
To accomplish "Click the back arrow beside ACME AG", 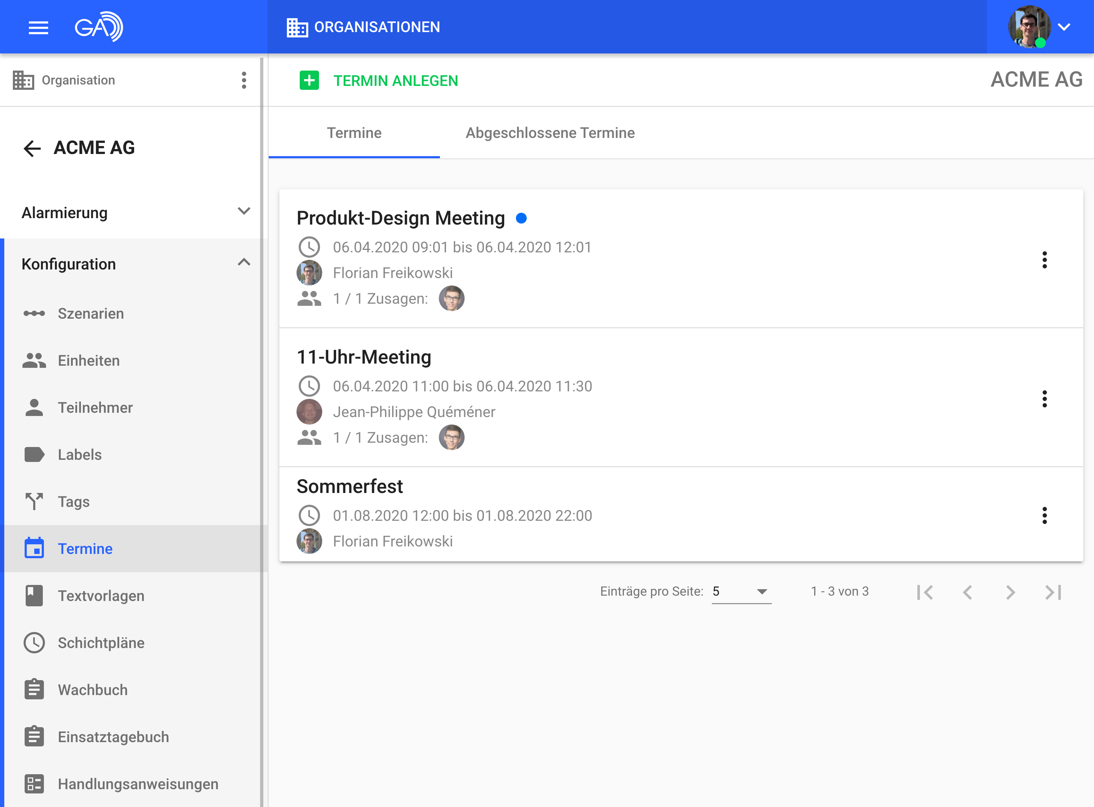I will pyautogui.click(x=32, y=148).
